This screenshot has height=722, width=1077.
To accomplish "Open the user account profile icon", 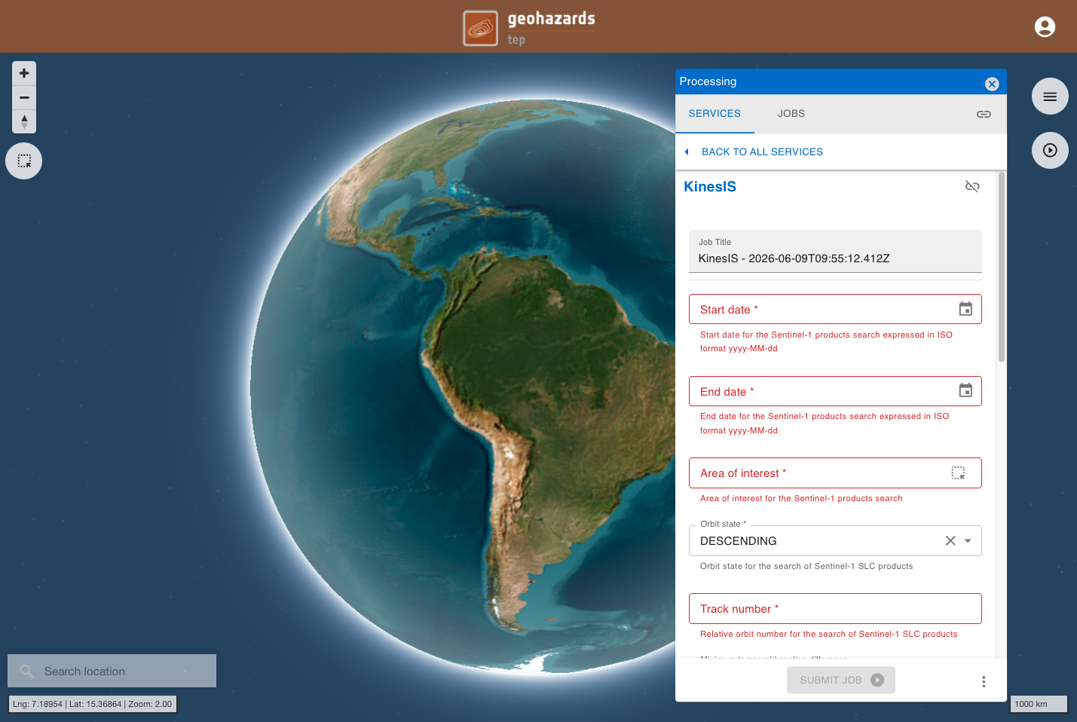I will (1045, 27).
